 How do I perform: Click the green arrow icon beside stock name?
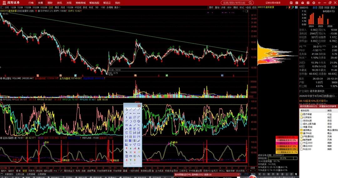(293, 7)
